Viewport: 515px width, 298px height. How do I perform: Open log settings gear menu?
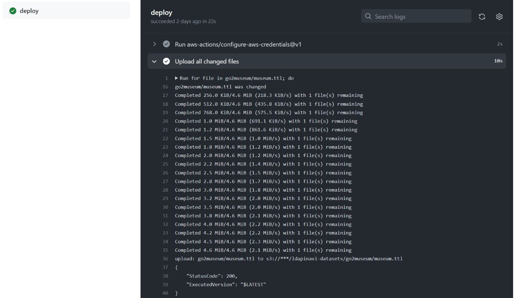(499, 17)
